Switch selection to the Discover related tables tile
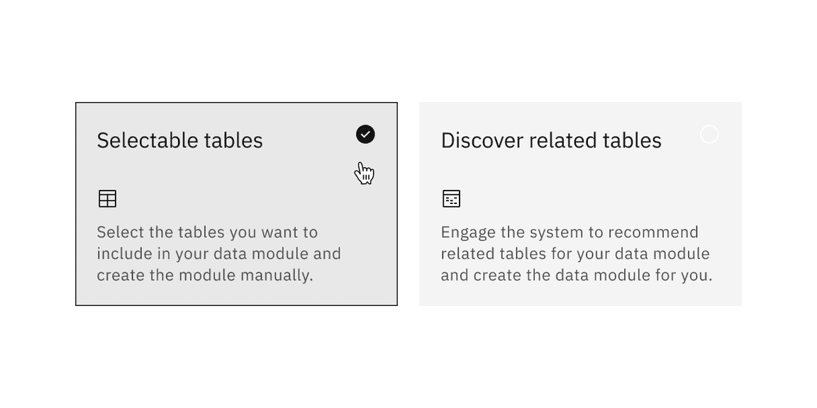The width and height of the screenshot is (817, 408). (580, 204)
